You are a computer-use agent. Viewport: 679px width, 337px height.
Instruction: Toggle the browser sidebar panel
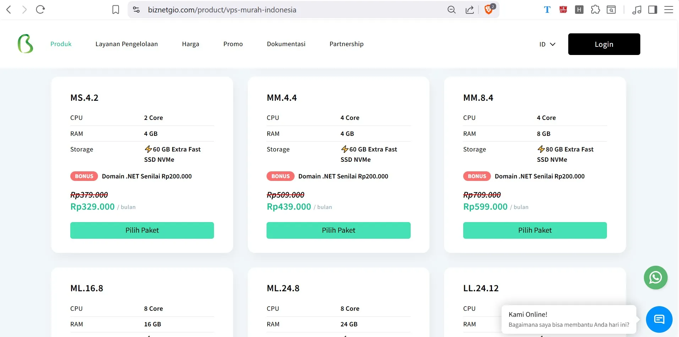(653, 10)
